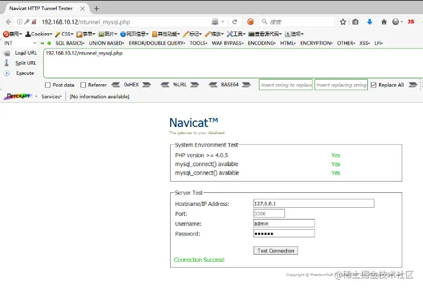Screen dimensions: 423x289
Task: Expand the LFI menu
Action: [x=379, y=43]
